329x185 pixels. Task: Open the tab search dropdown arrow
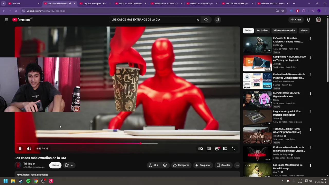[x=3, y=4]
